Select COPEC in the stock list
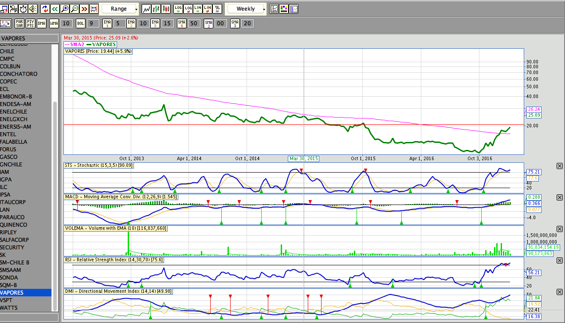This screenshot has height=323, width=565. tap(9, 82)
